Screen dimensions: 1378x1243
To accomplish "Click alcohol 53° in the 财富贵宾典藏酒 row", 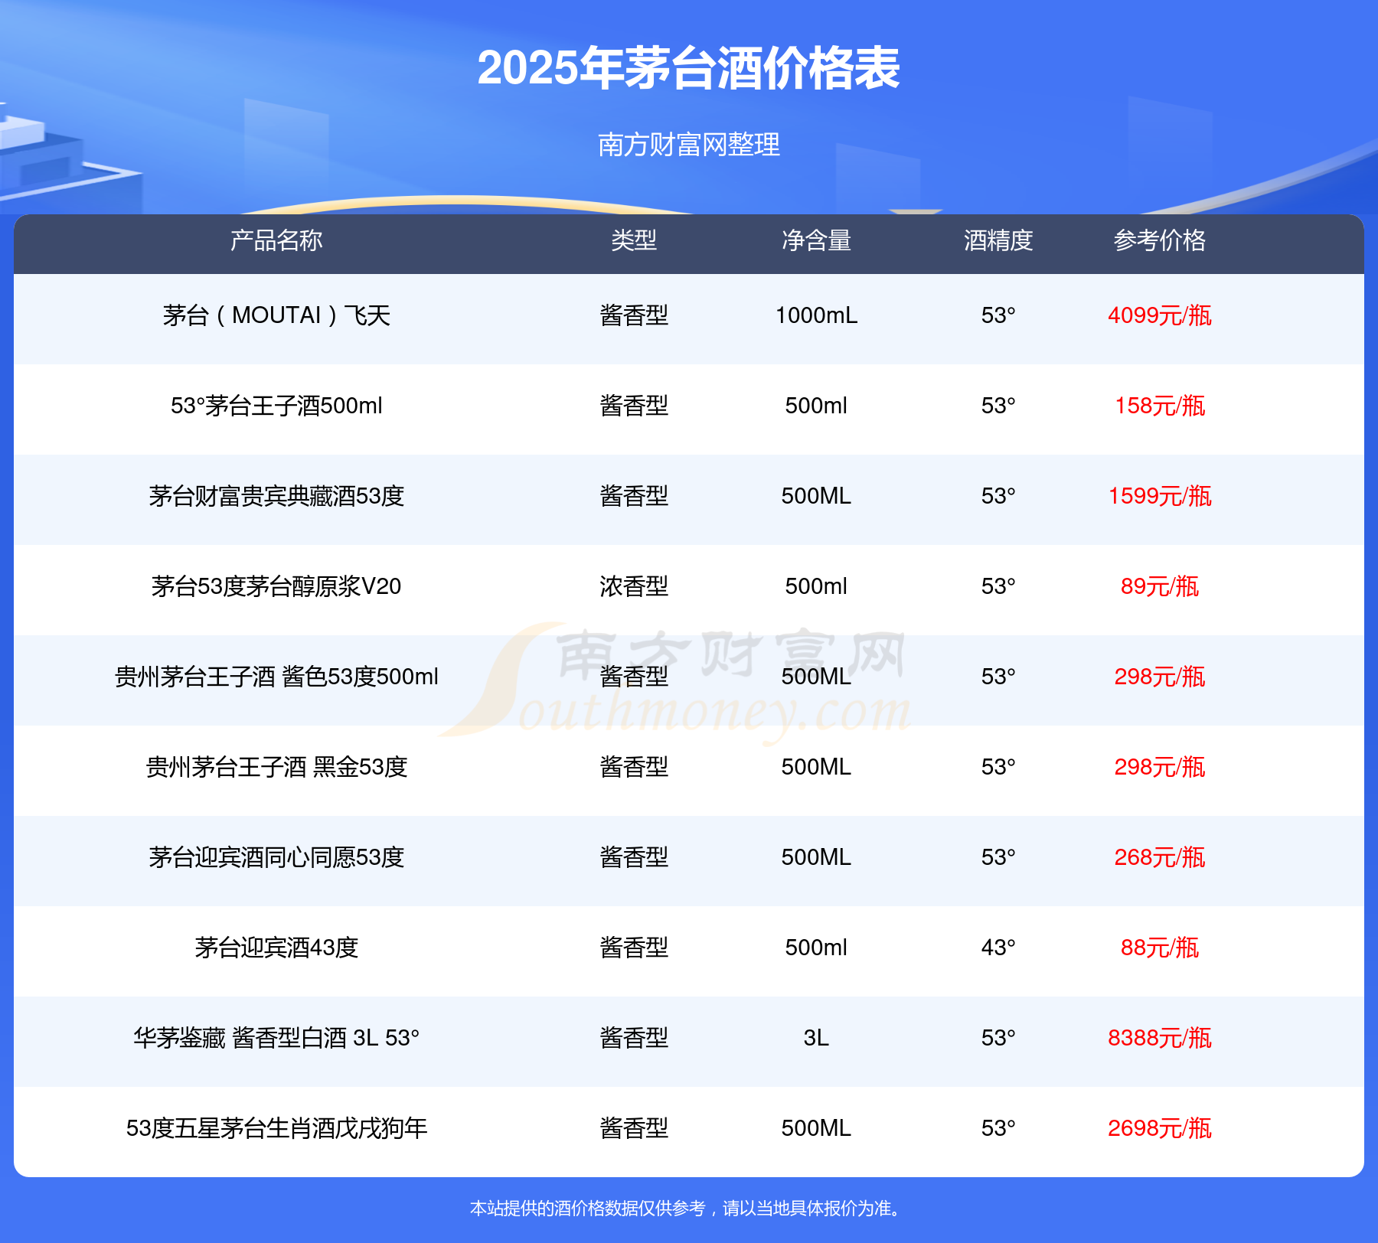I will tap(998, 496).
